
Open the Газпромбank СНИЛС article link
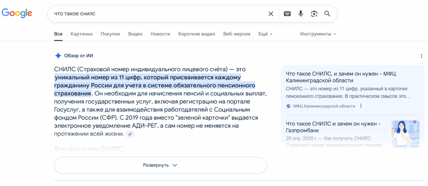[x=333, y=127]
